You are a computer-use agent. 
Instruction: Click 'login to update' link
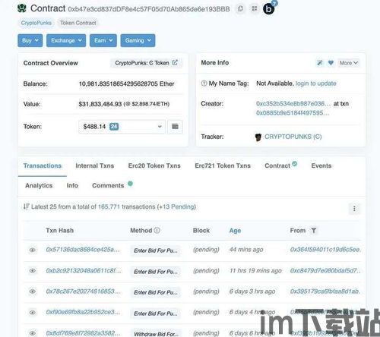coord(316,83)
